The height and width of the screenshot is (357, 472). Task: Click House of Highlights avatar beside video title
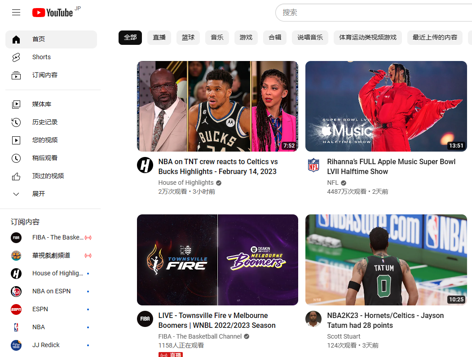tap(145, 165)
